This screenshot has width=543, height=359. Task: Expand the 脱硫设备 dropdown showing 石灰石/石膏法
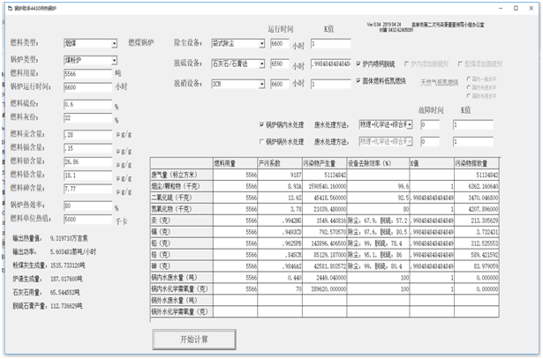(x=262, y=64)
